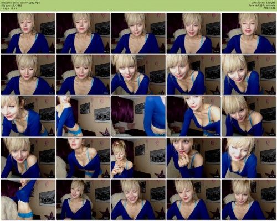Click the Filename text in the header
Image resolution: width=277 pixels, height=221 pixels.
pos(20,3)
